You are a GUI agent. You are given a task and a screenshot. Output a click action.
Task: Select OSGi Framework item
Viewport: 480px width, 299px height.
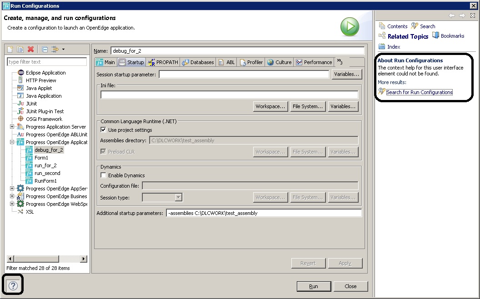(x=44, y=119)
